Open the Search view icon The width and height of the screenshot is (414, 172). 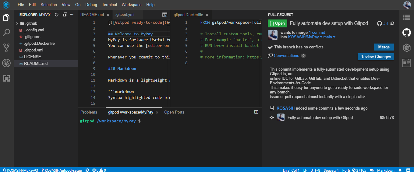point(6,33)
